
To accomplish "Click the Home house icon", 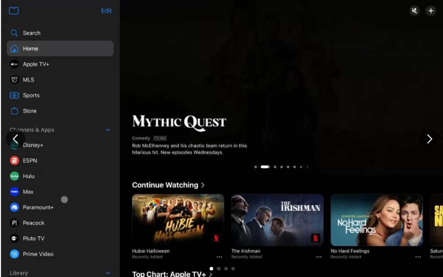I will tap(14, 49).
